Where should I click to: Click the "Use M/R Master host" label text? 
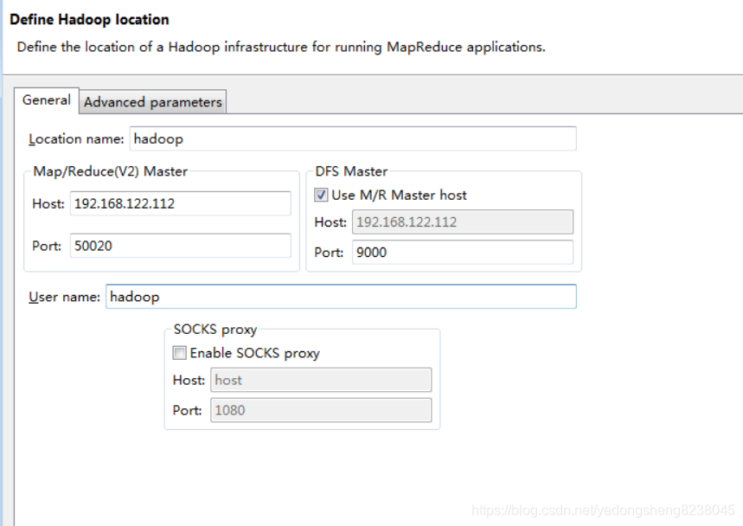pos(399,196)
